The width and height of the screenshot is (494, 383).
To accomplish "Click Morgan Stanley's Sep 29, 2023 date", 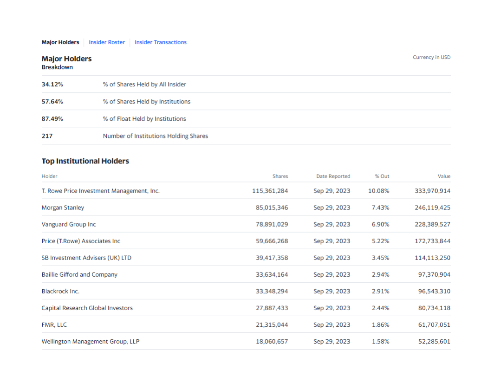I will click(332, 208).
